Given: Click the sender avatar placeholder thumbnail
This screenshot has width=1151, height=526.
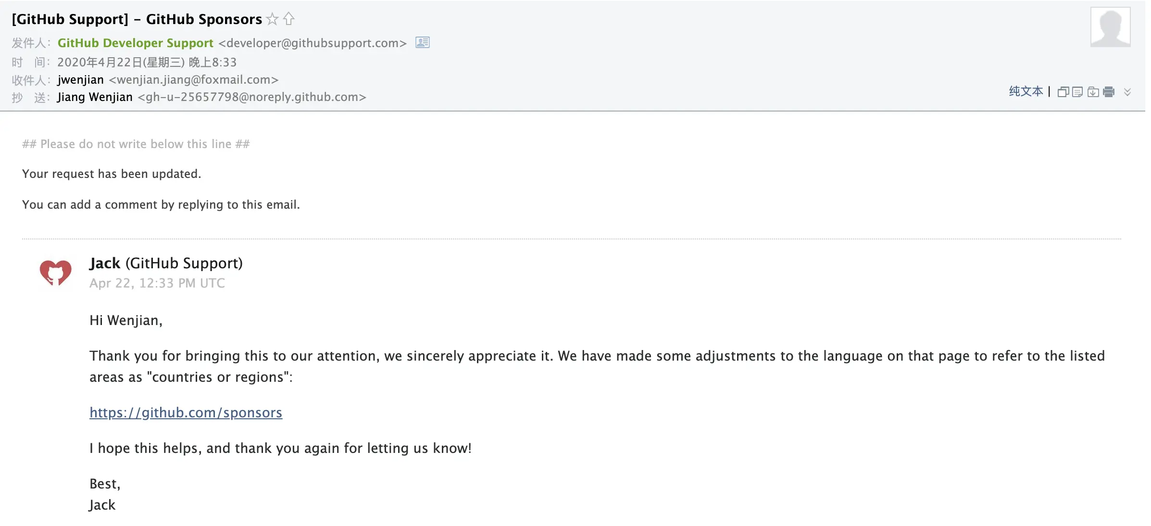Looking at the screenshot, I should 1110,27.
